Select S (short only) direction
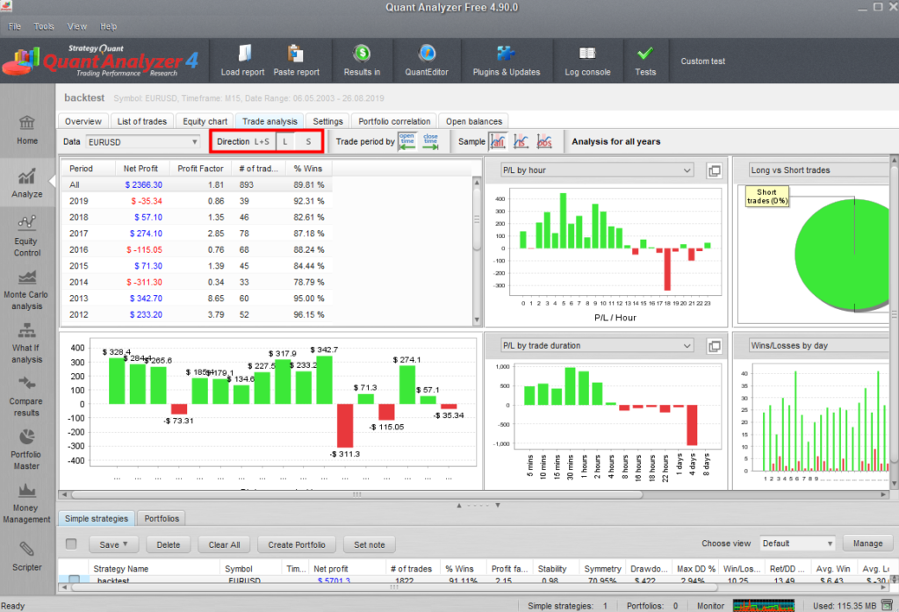899x612 pixels. (x=308, y=141)
